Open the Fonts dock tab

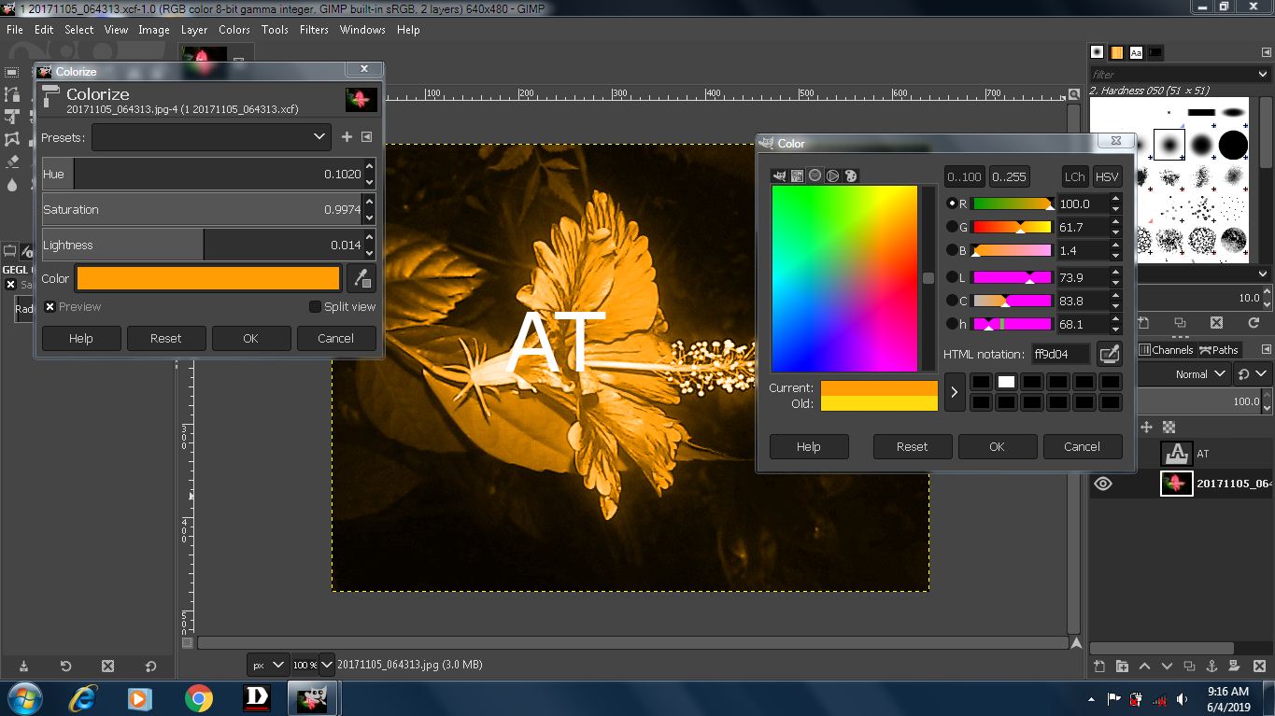[x=1136, y=52]
